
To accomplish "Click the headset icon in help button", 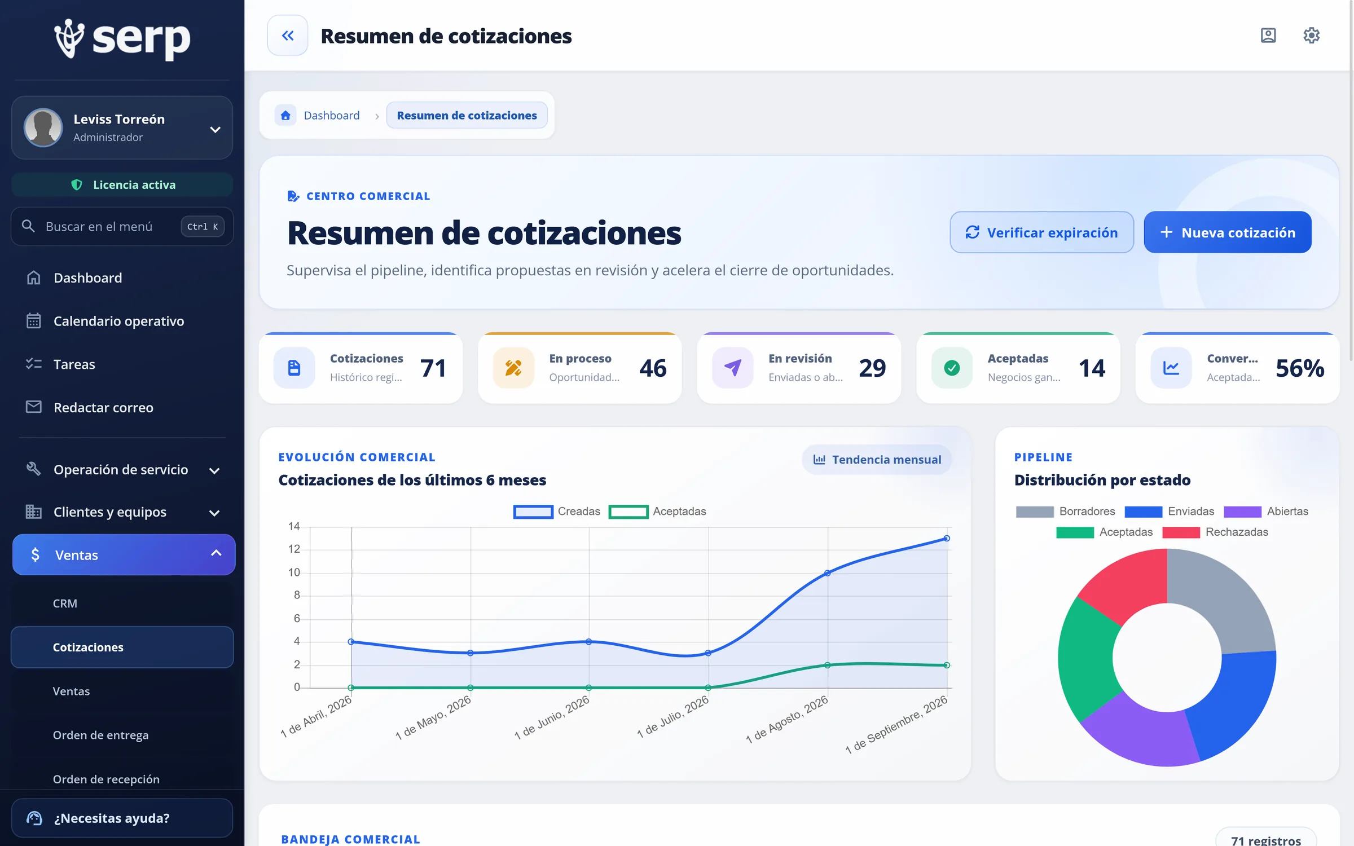I will point(34,818).
